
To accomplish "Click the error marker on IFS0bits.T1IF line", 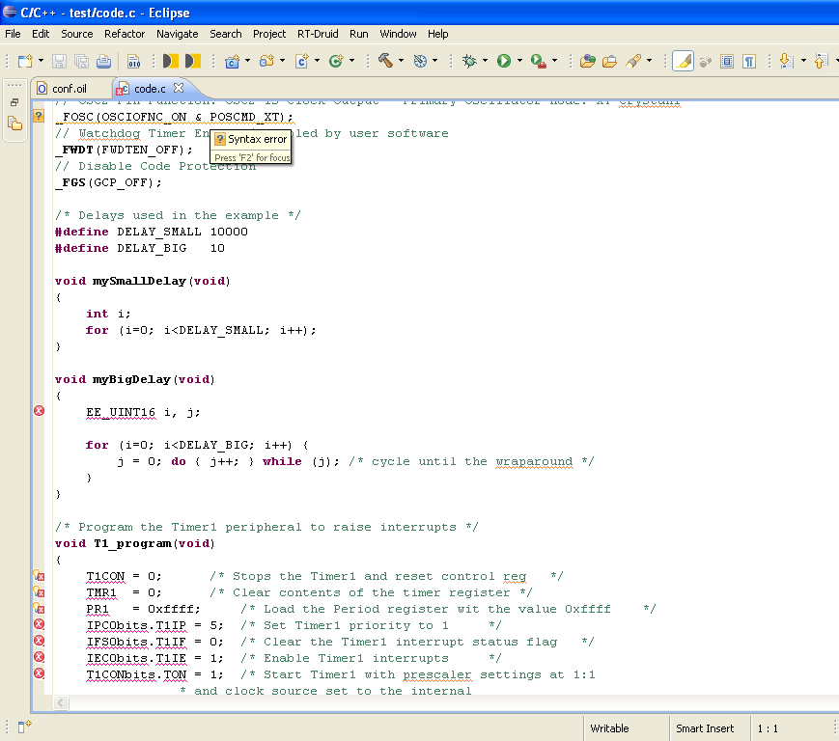I will pos(39,641).
